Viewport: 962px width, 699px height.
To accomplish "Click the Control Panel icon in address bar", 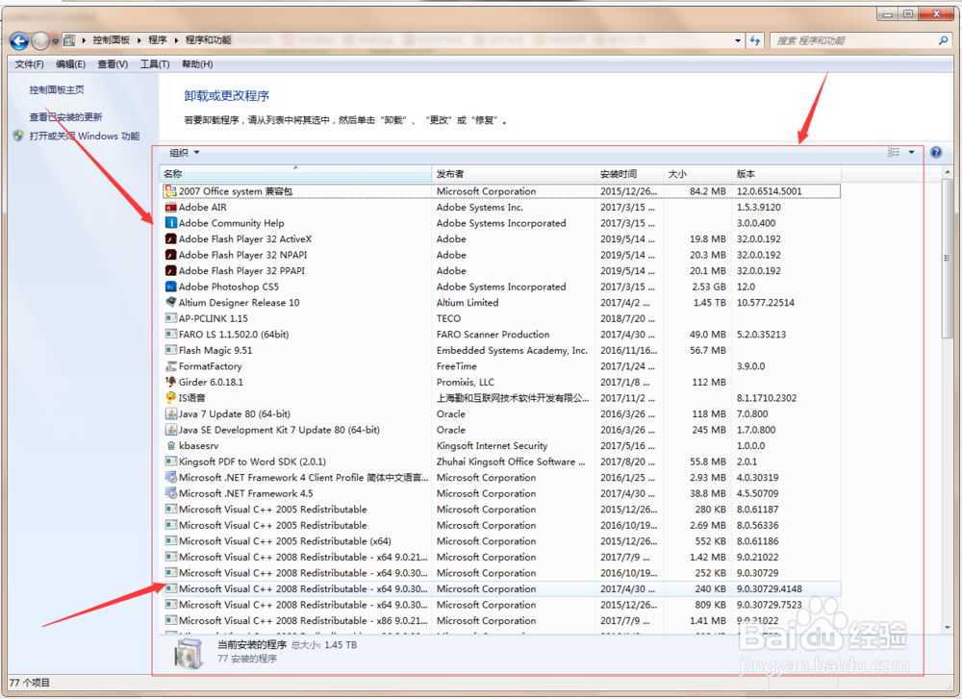I will coord(69,40).
